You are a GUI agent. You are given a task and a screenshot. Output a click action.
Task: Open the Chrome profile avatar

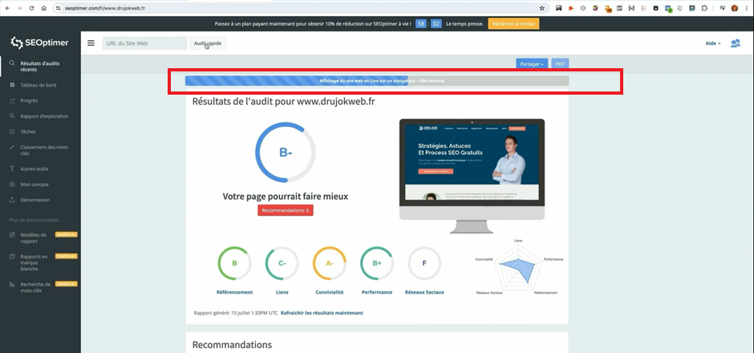pos(734,8)
